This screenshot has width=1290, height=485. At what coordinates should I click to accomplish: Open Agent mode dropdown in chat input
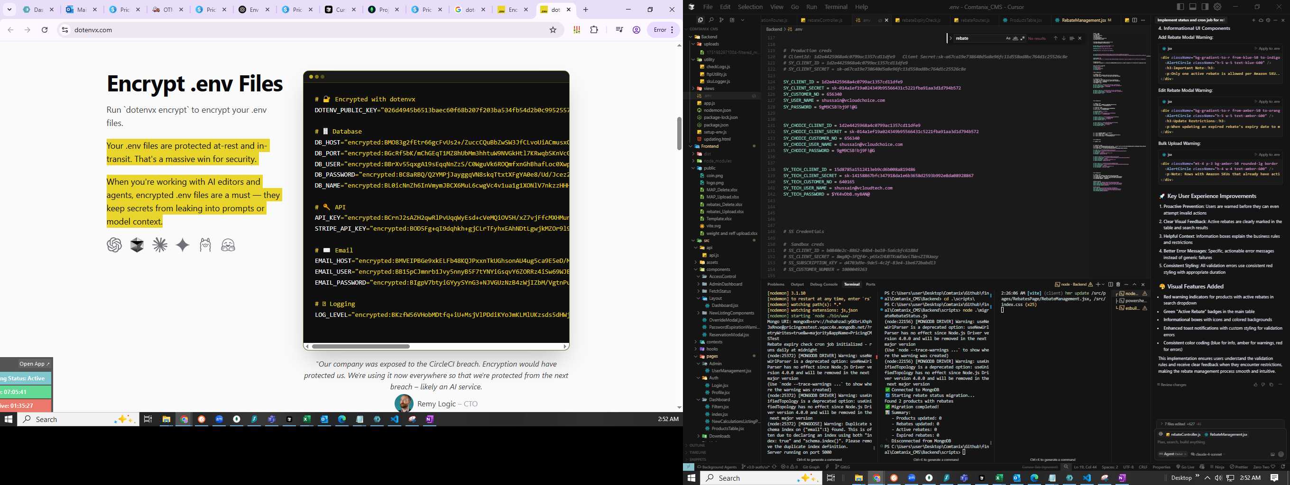[1173, 454]
